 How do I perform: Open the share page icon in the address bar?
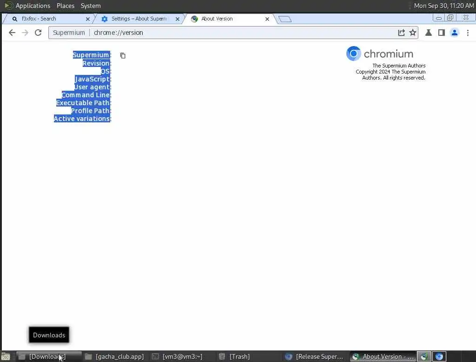[401, 33]
